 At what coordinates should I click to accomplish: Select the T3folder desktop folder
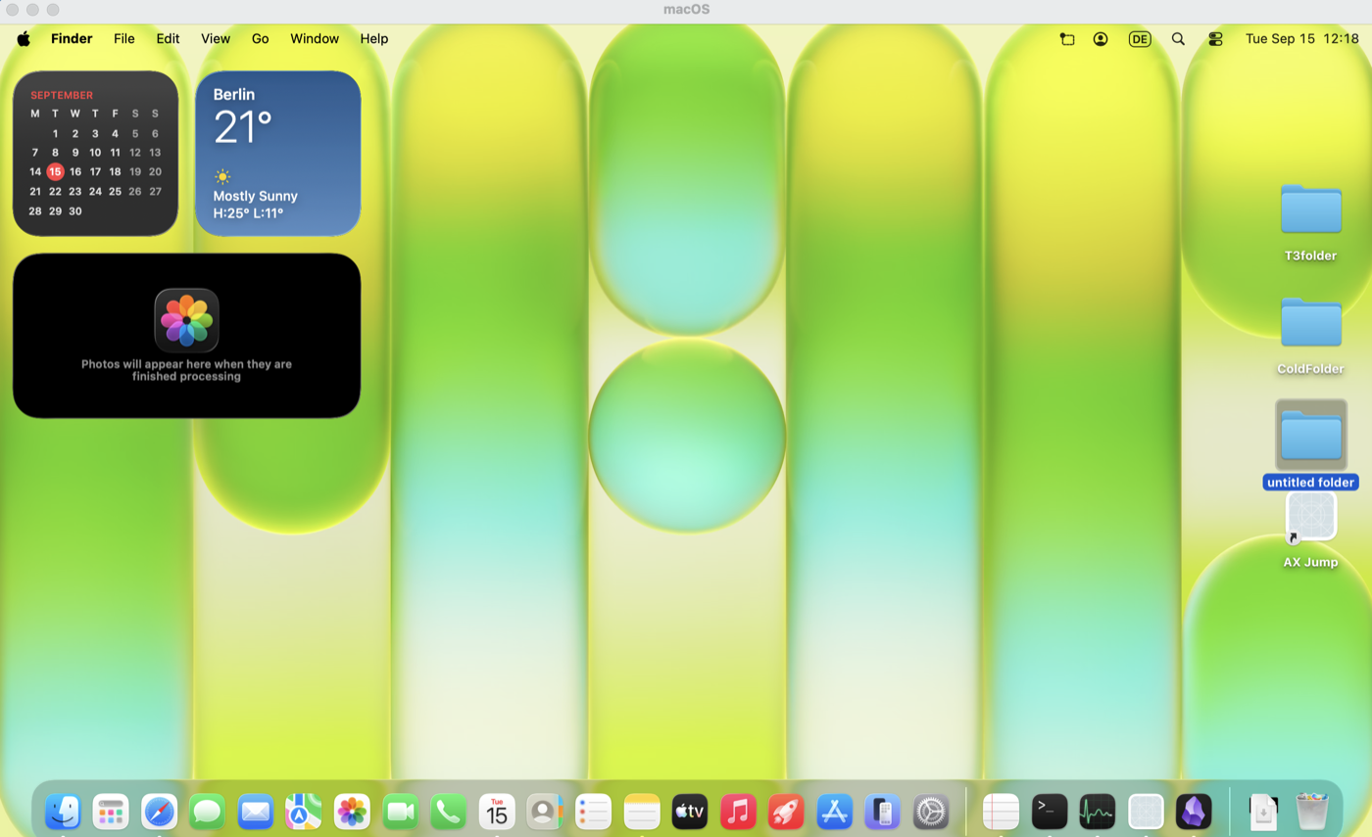(1311, 209)
